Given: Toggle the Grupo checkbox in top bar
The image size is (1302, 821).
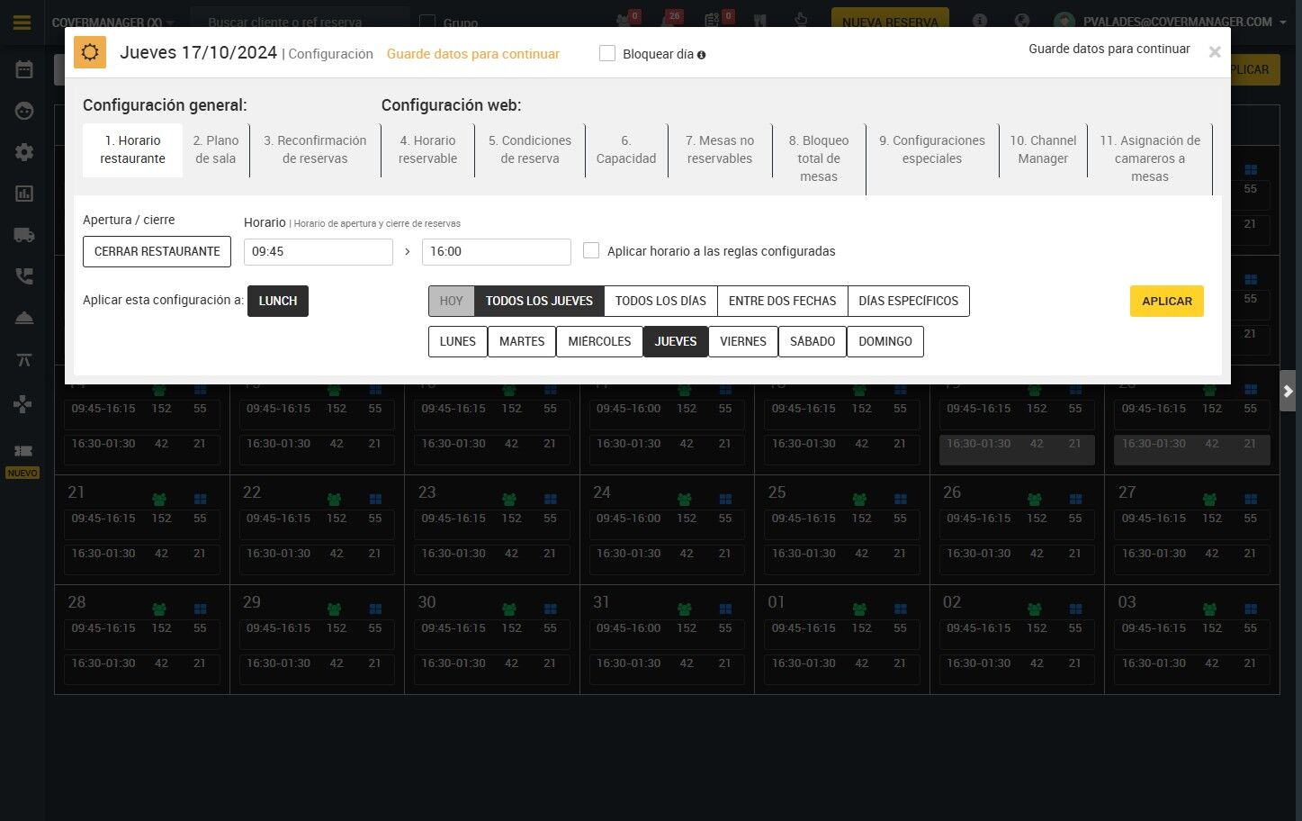Looking at the screenshot, I should (x=427, y=23).
